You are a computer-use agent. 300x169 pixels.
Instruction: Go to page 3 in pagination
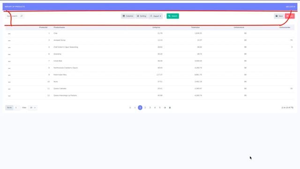coord(150,108)
